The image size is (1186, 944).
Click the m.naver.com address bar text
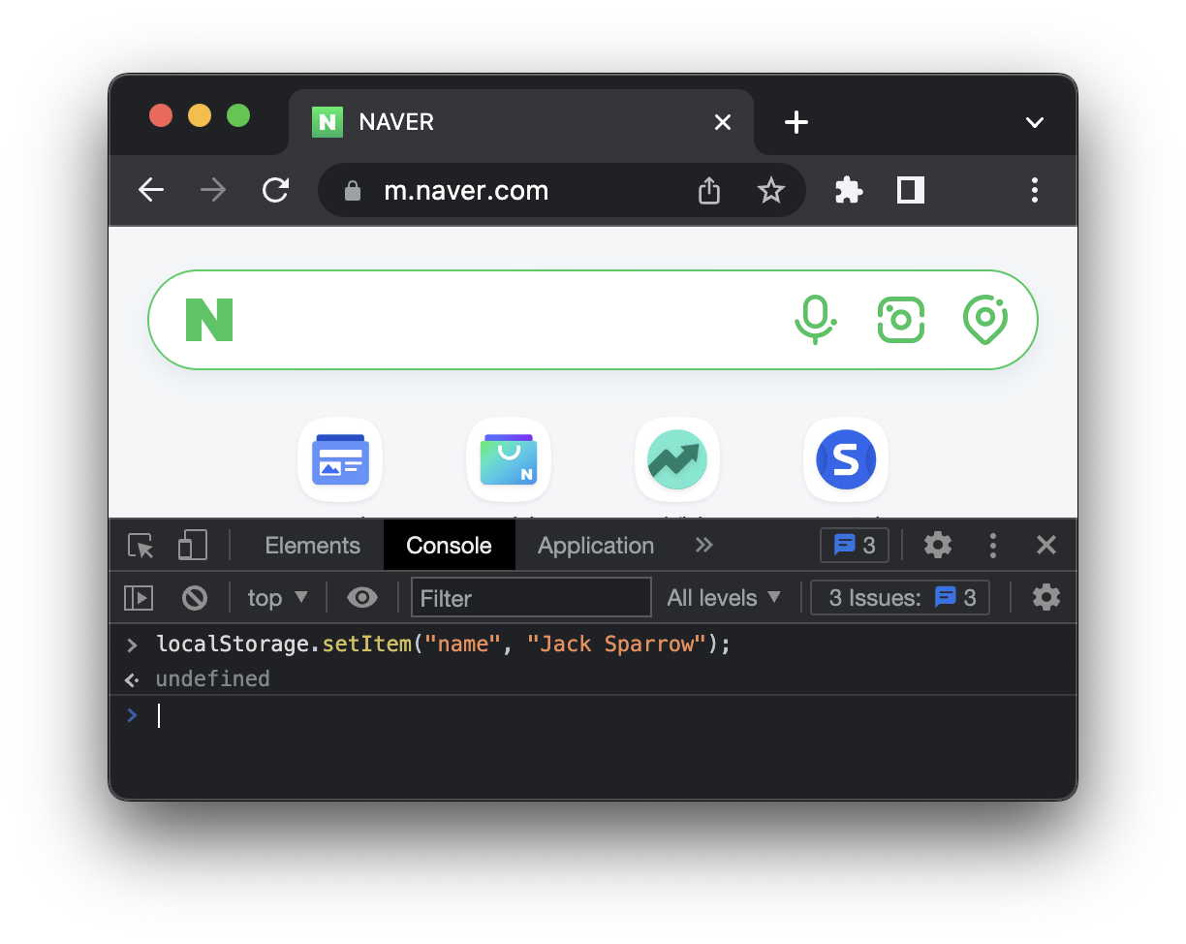(x=466, y=191)
